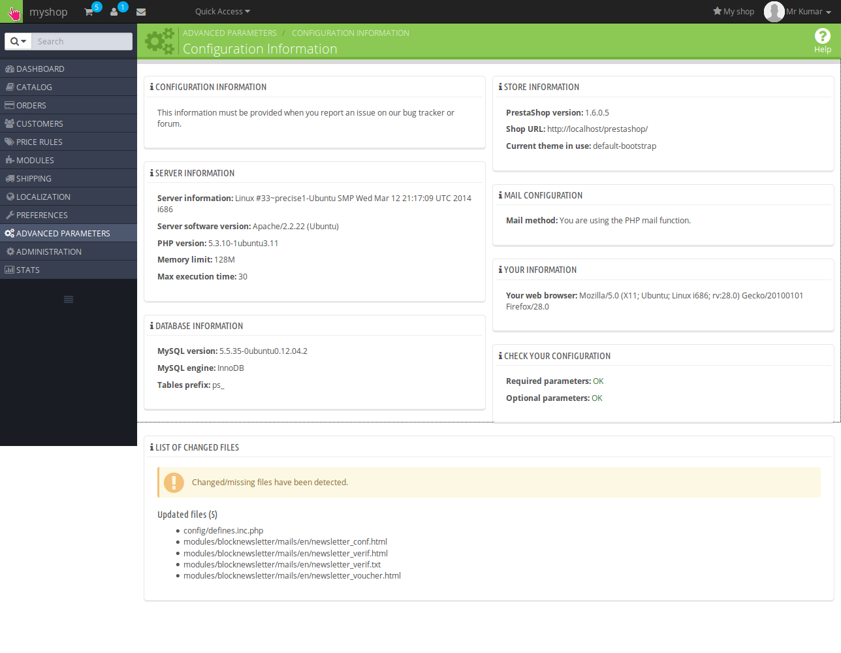Click the Tables prefix ps_ value
The image size is (841, 653).
click(x=218, y=385)
